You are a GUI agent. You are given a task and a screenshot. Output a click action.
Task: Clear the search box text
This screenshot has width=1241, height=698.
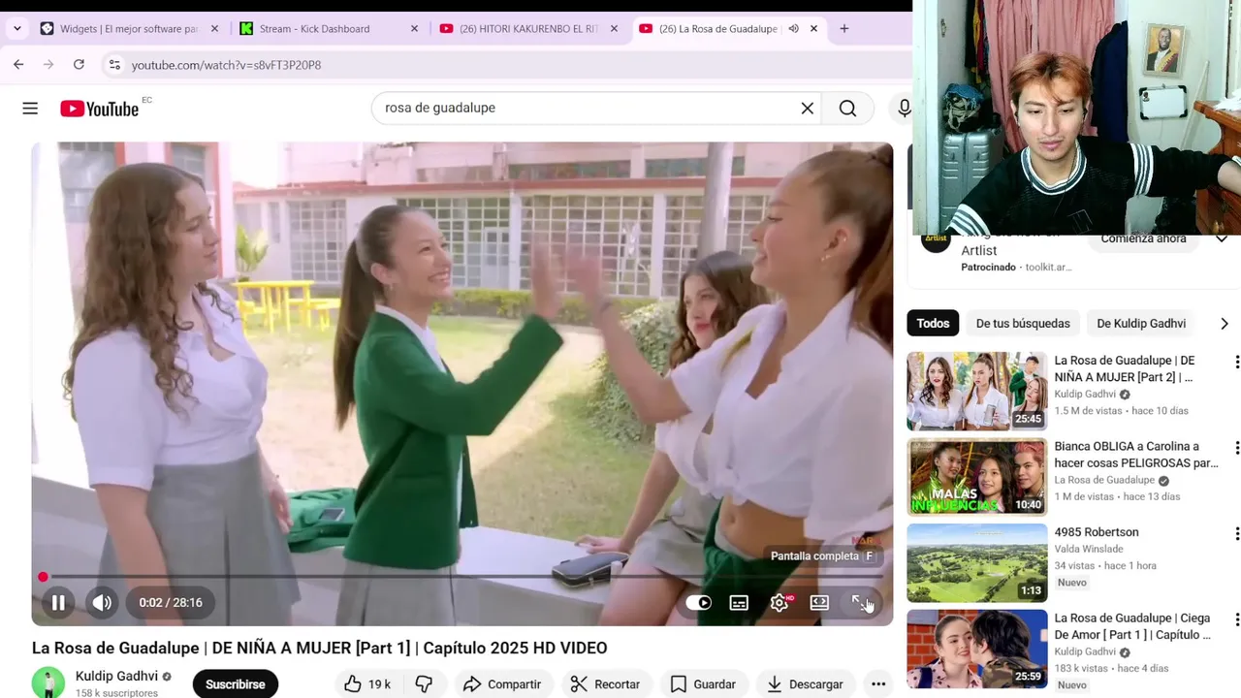pyautogui.click(x=807, y=108)
